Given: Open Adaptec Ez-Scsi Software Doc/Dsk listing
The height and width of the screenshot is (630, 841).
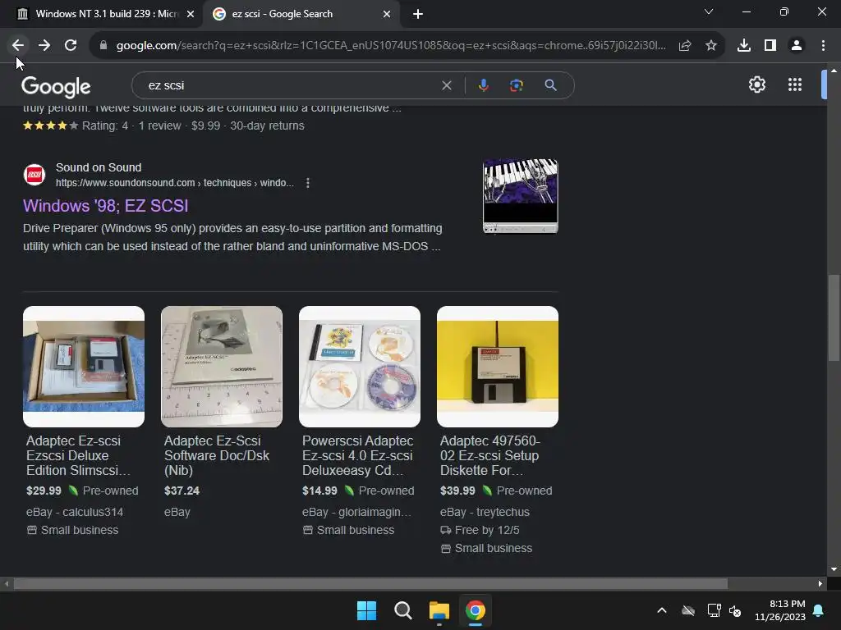Looking at the screenshot, I should (217, 455).
